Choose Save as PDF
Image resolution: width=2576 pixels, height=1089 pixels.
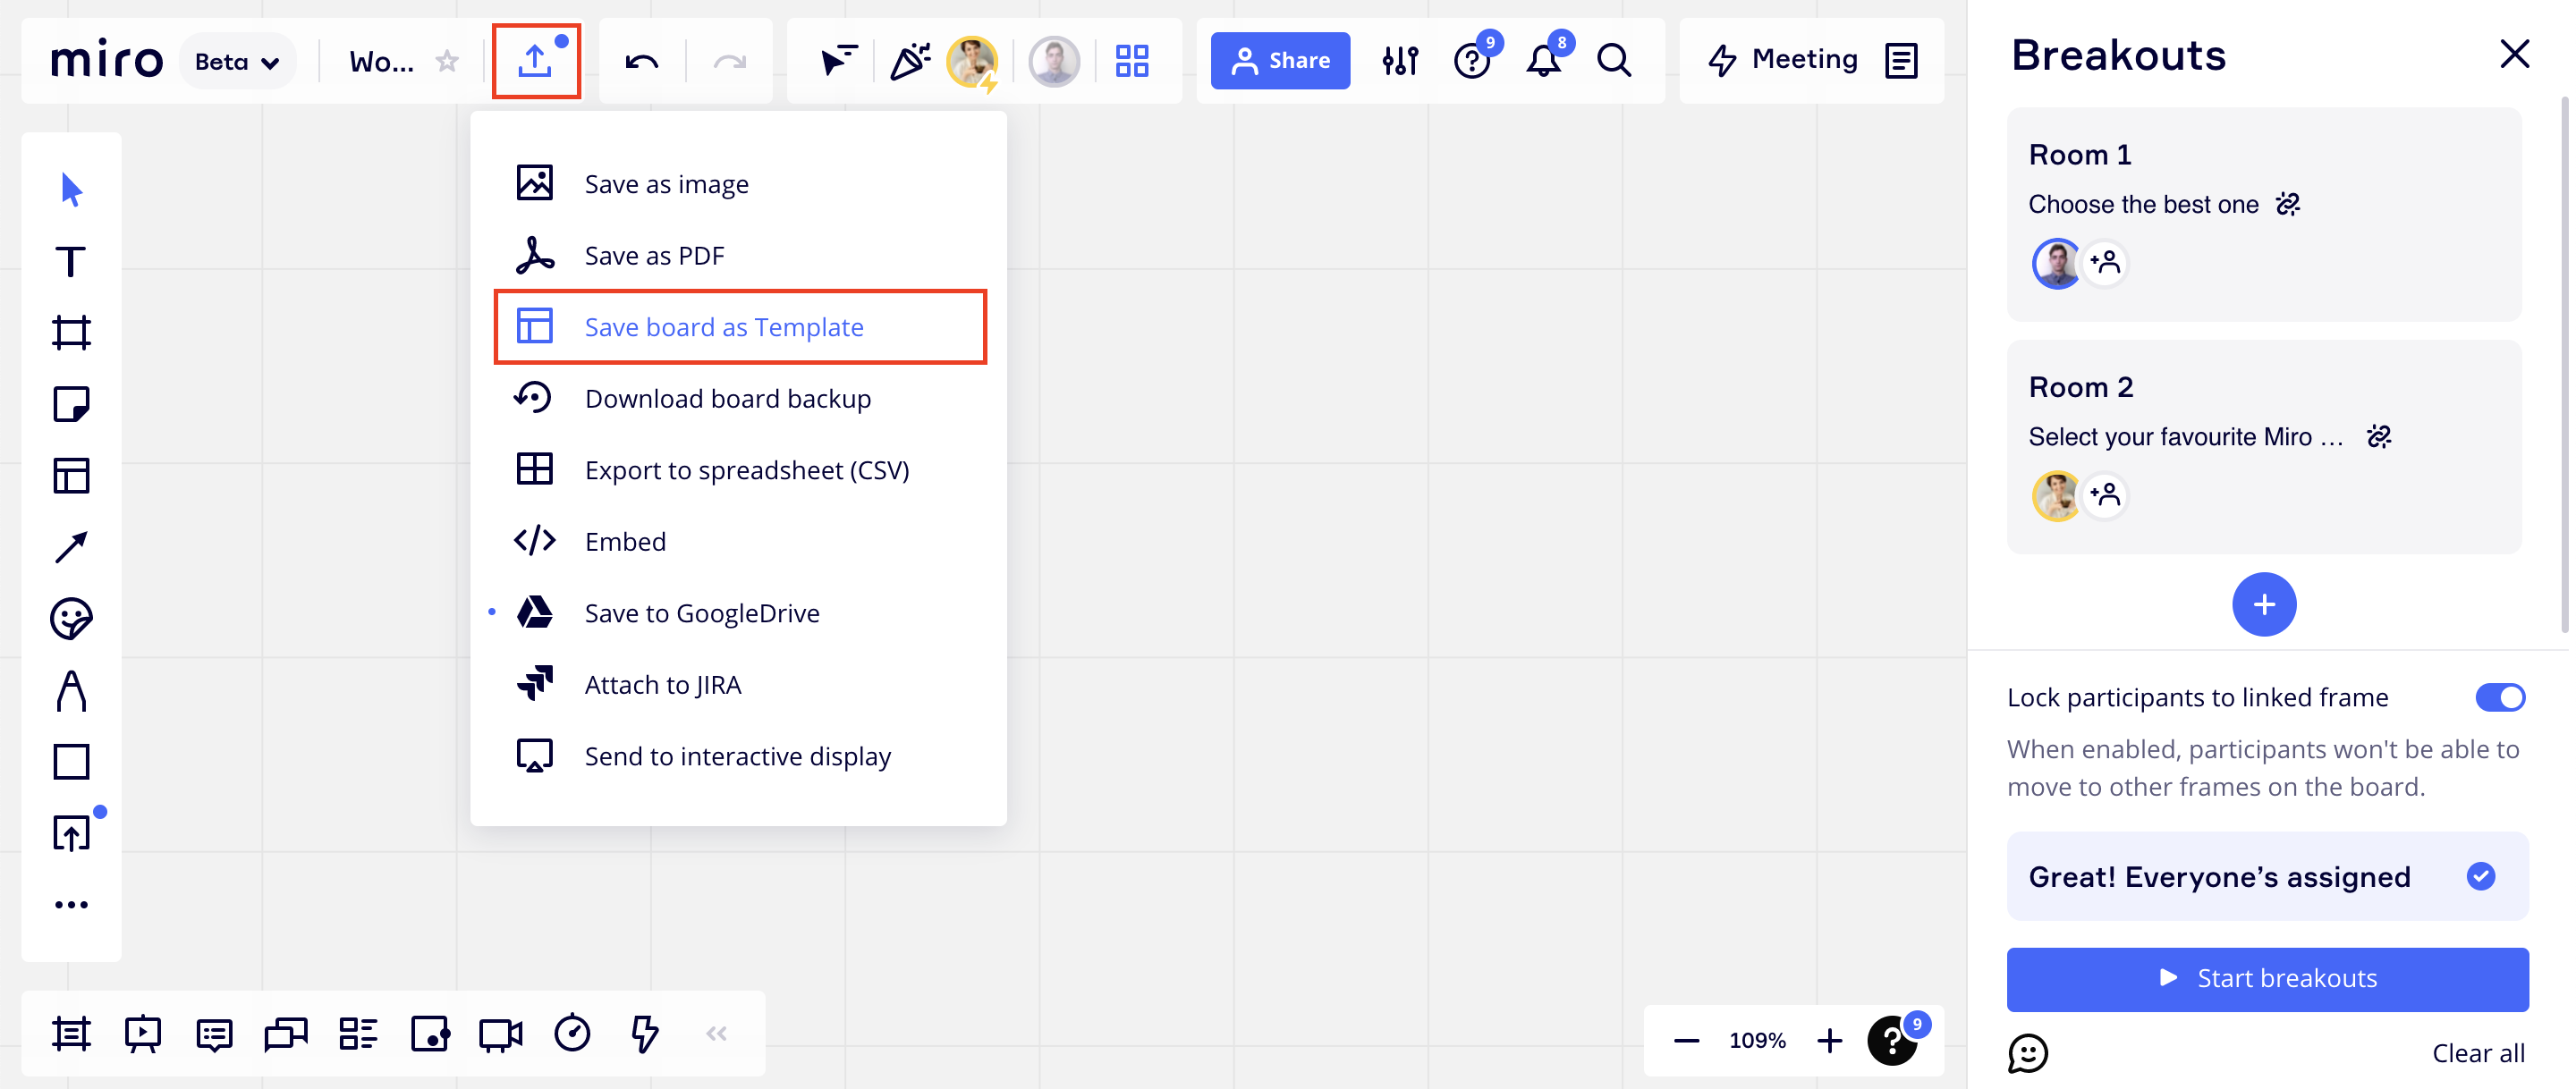(654, 256)
